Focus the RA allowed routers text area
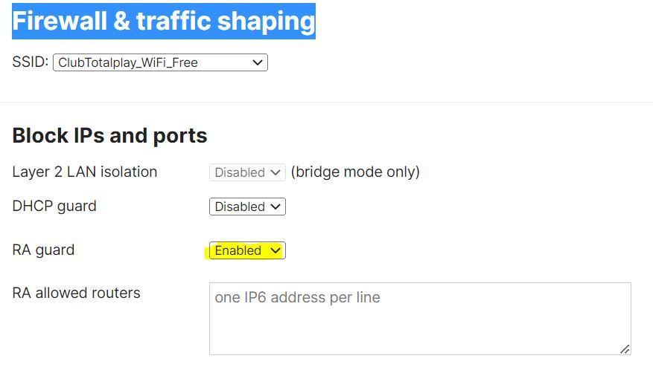Screen dimensions: 653x370 click(420, 319)
